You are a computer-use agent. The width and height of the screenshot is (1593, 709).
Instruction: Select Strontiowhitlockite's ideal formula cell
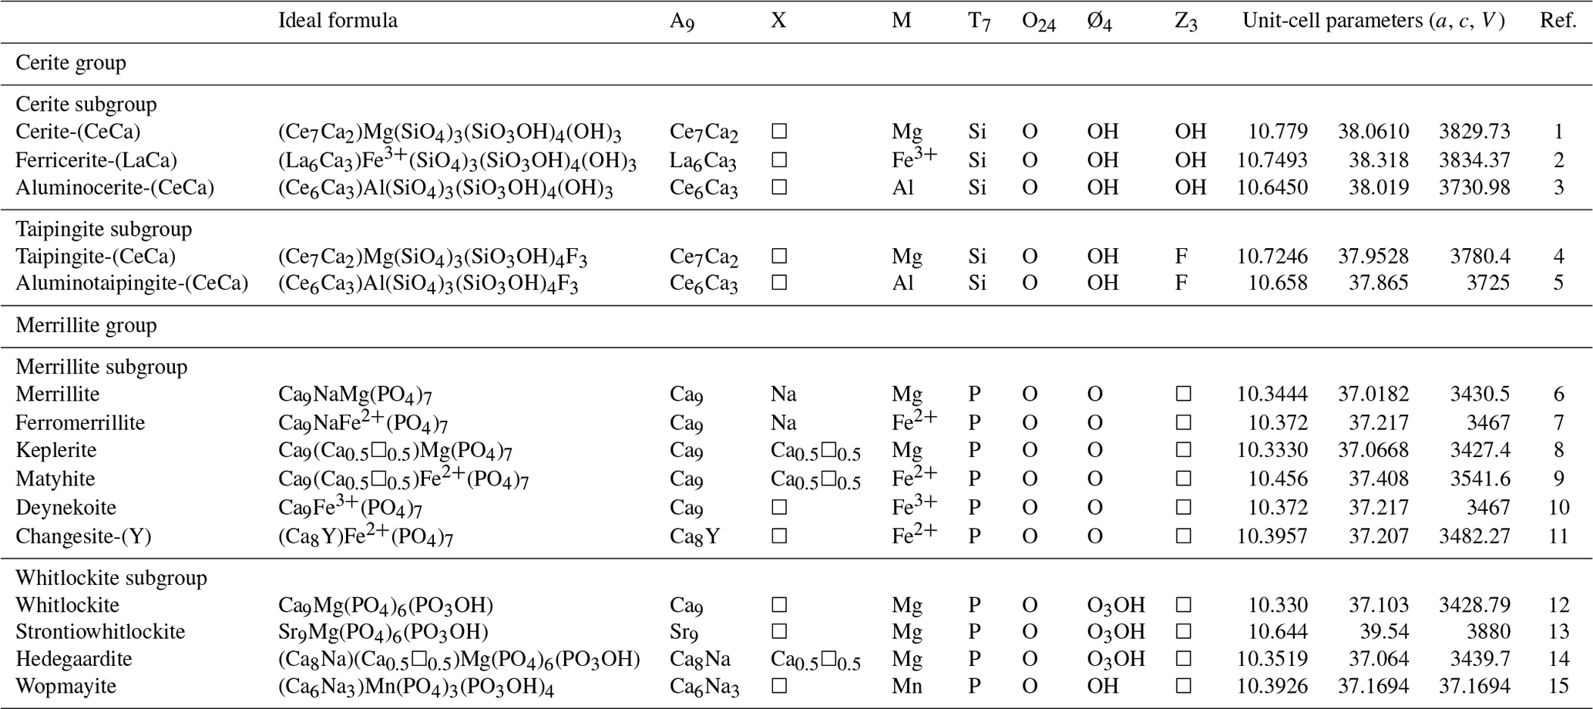pos(383,633)
